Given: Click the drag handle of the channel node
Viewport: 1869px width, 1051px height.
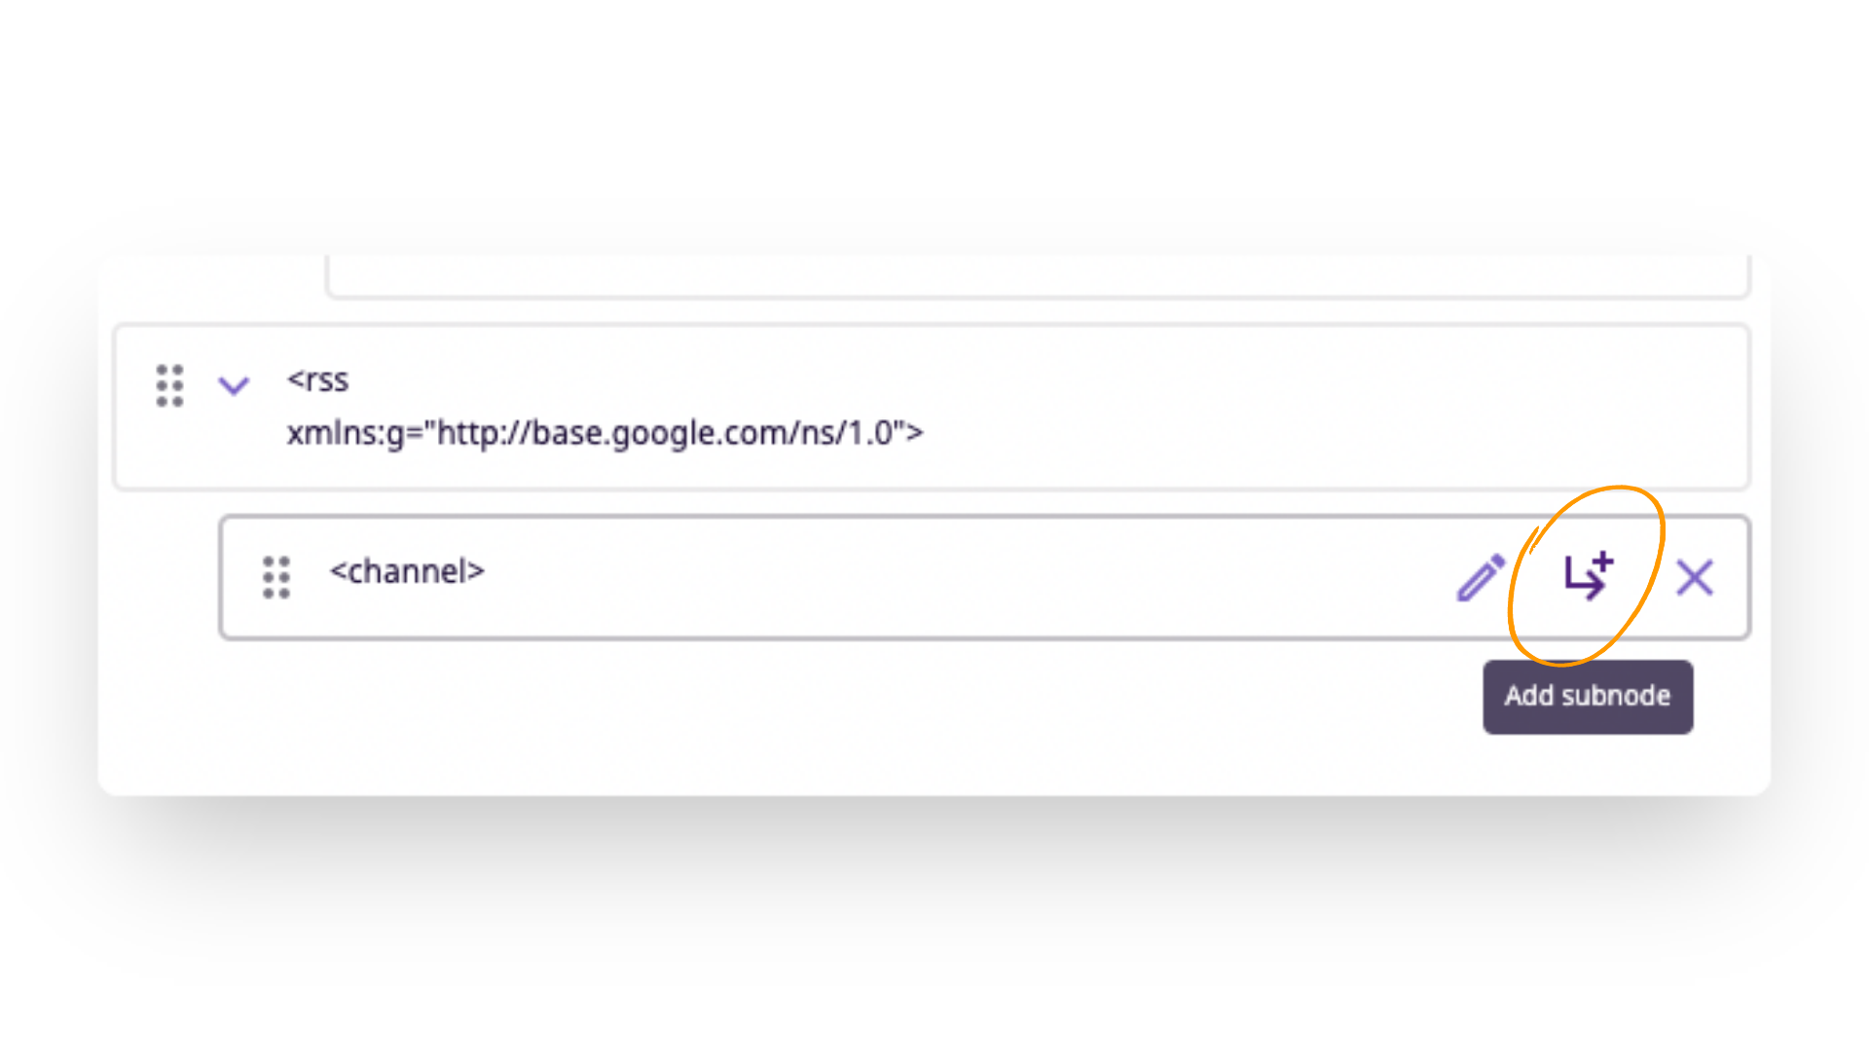Looking at the screenshot, I should point(276,577).
